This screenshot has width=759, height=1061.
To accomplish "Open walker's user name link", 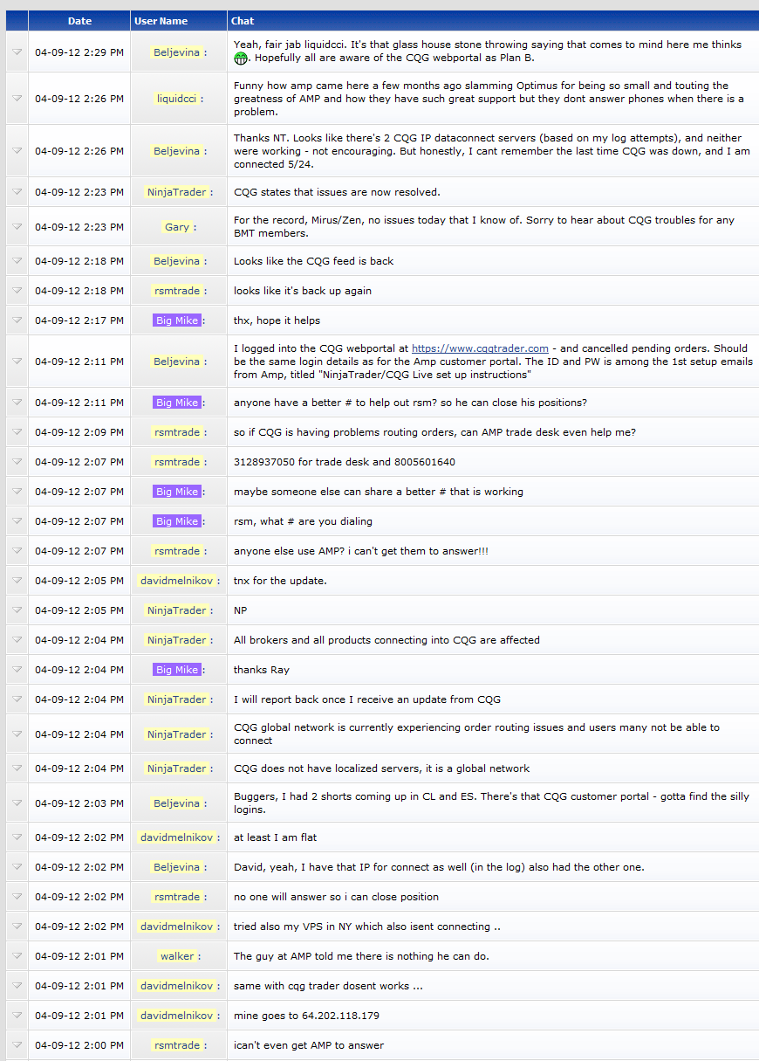I will tap(177, 956).
